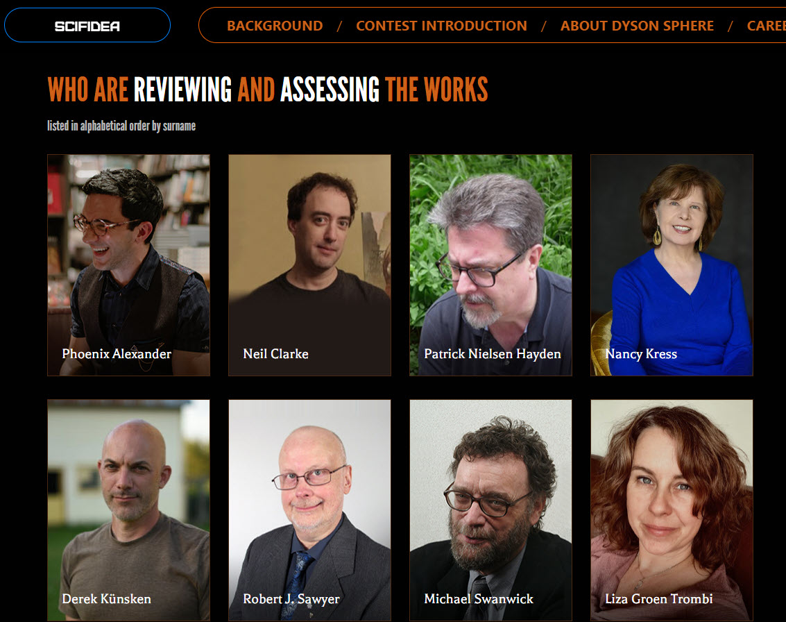Open Derek Künsken's photo card
This screenshot has width=786, height=622.
click(129, 510)
